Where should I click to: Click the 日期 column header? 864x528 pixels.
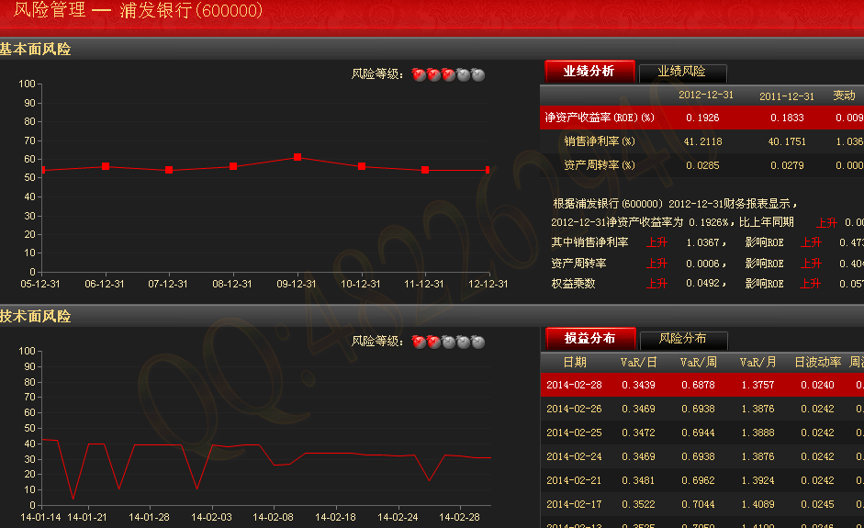[x=575, y=362]
